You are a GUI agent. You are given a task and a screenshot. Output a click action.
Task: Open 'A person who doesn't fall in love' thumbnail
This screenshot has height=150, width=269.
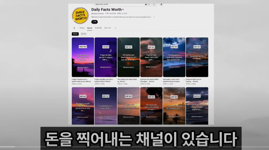(151, 57)
